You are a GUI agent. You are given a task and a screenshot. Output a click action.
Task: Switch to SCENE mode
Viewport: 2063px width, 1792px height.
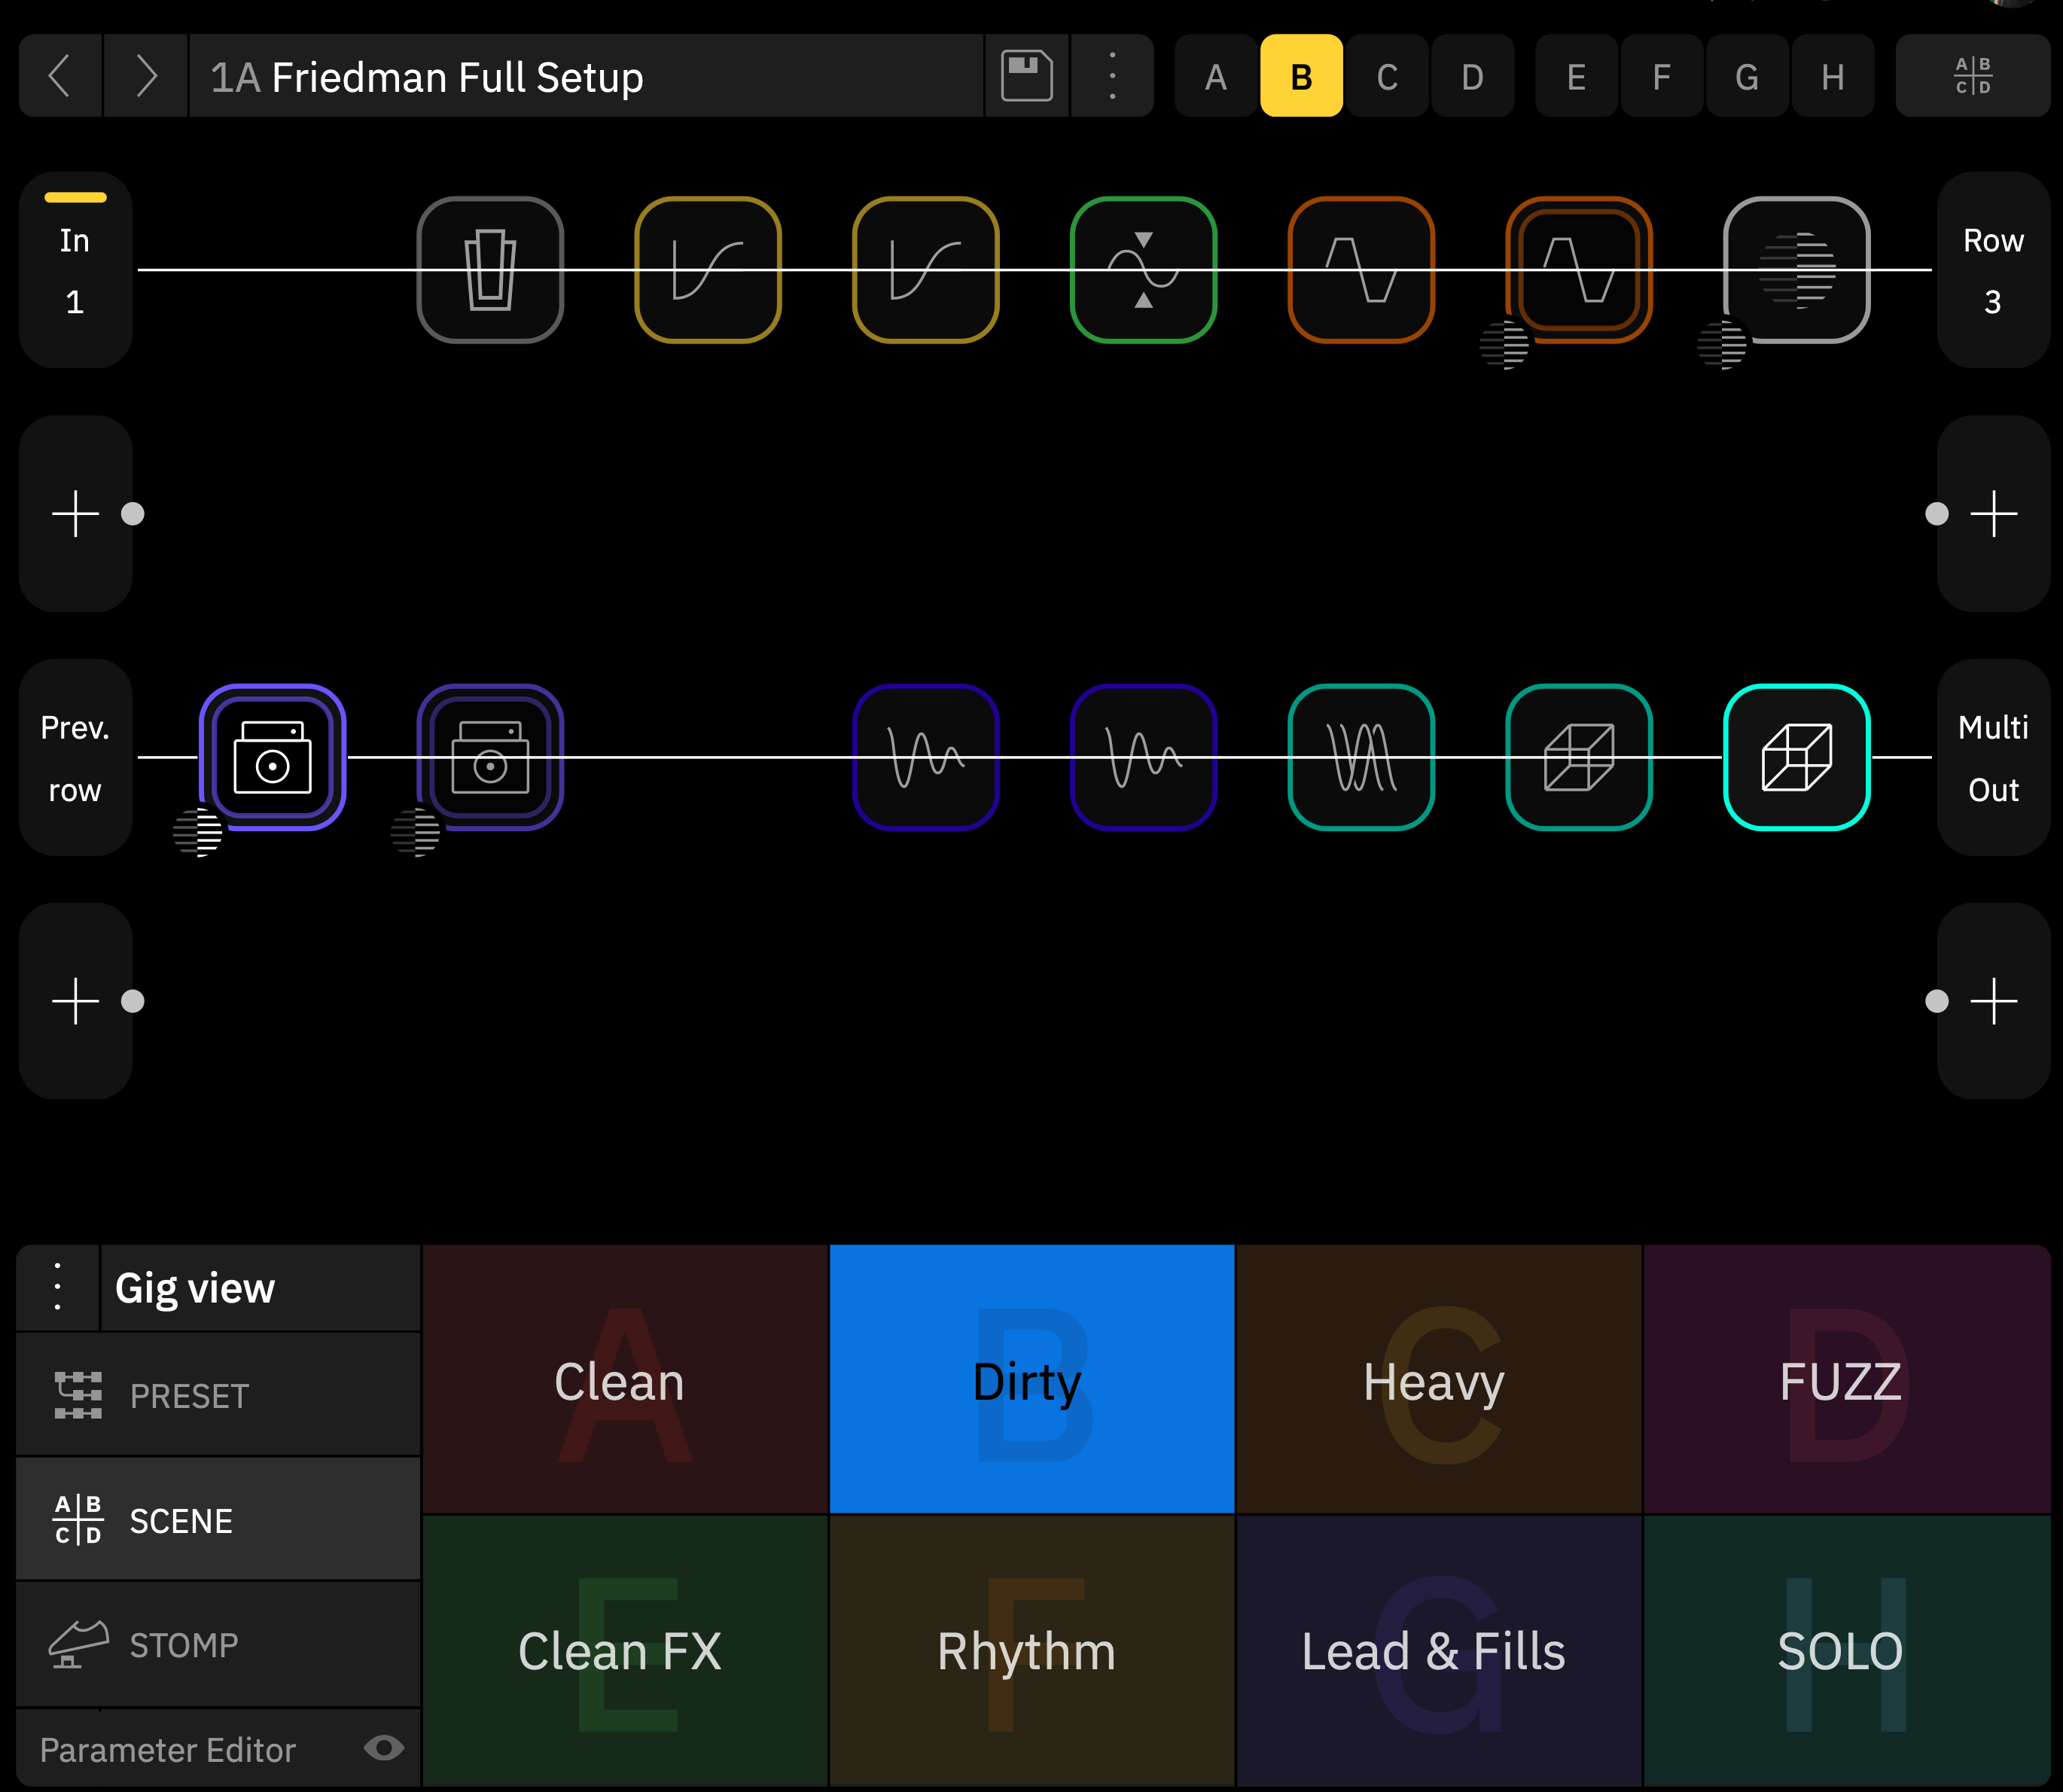coord(218,1520)
